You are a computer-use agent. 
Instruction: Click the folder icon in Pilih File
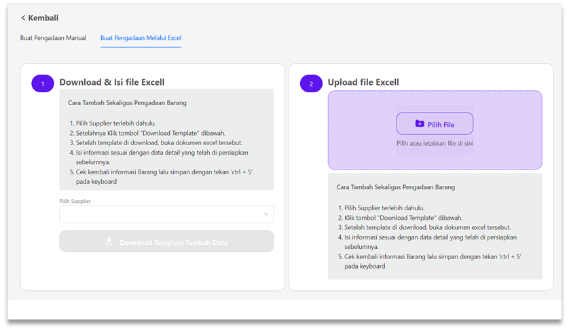[420, 124]
